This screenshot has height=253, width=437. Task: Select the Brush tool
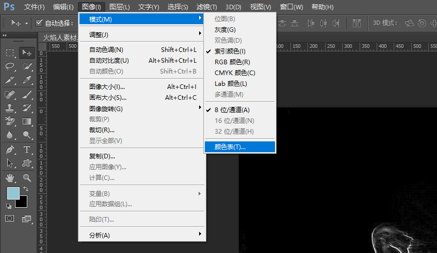[27, 95]
